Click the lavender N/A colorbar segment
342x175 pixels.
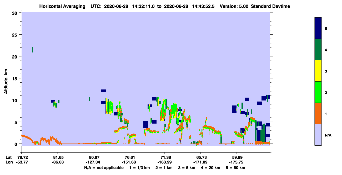[x=318, y=135]
